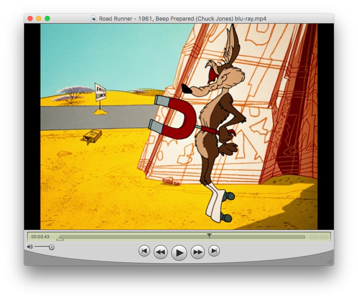Click the rewind button
Viewport: 358px width, 300px height.
tap(161, 252)
